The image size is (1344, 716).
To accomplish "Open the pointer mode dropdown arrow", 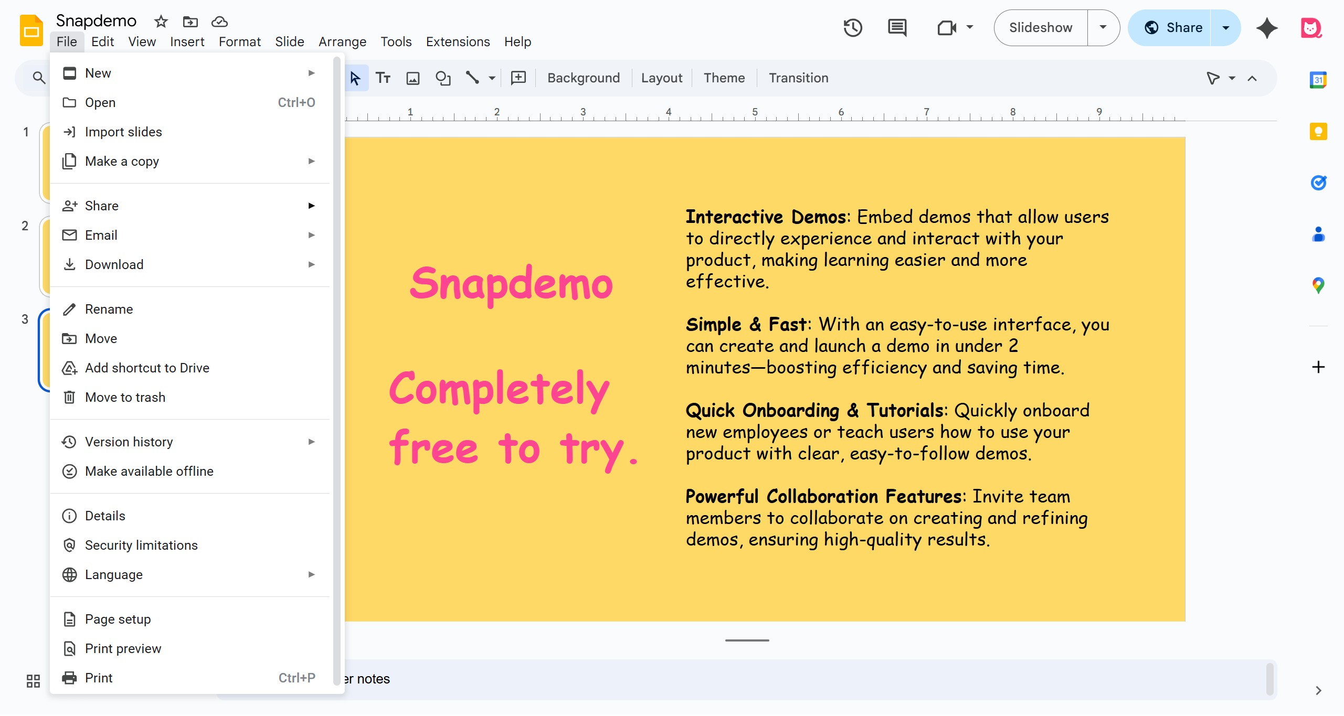I will 1232,78.
